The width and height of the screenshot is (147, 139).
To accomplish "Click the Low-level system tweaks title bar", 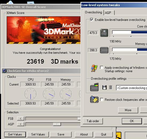I will pyautogui.click(x=114, y=5).
